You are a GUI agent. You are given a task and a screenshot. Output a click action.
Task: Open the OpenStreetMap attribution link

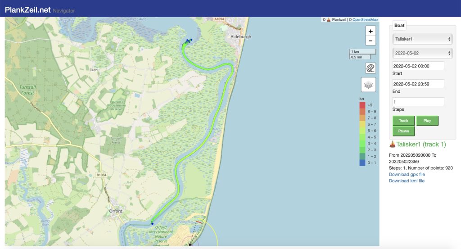pos(365,20)
